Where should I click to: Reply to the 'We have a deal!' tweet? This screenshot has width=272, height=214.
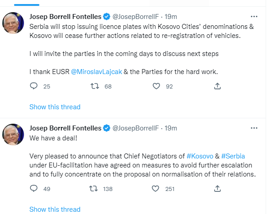33,188
